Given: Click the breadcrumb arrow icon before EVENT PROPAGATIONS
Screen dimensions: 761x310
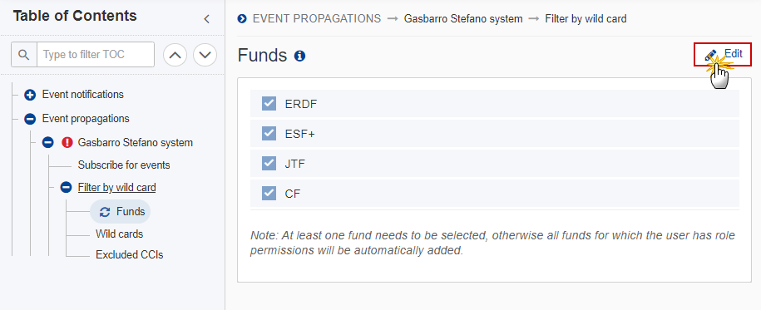Looking at the screenshot, I should coord(242,19).
